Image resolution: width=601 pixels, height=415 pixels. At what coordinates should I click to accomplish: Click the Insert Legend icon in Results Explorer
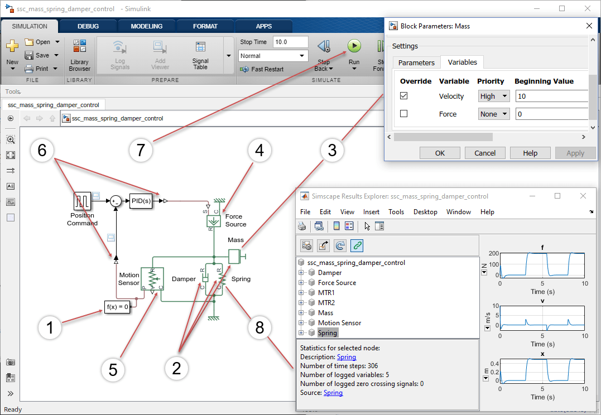(349, 226)
